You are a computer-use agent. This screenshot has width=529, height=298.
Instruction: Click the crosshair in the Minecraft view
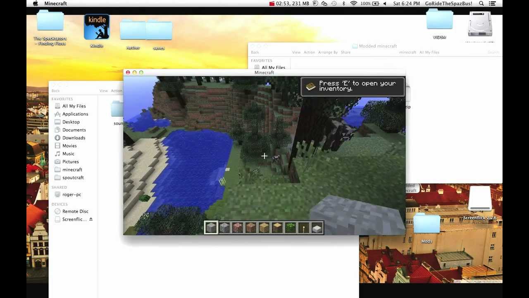click(x=264, y=156)
